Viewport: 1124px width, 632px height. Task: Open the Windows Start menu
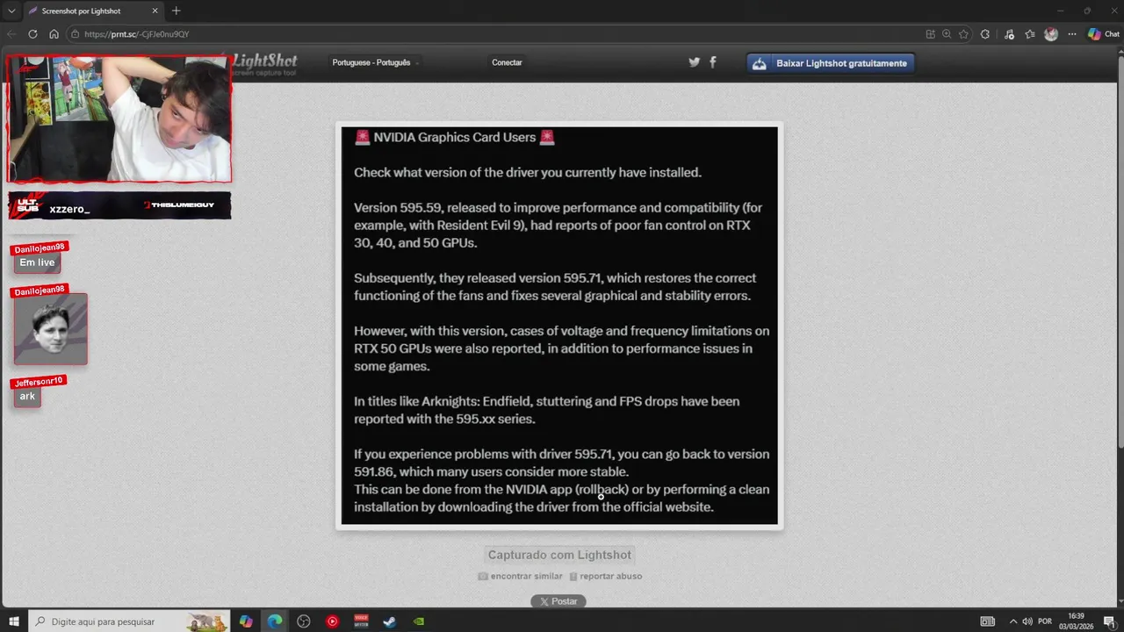point(12,621)
